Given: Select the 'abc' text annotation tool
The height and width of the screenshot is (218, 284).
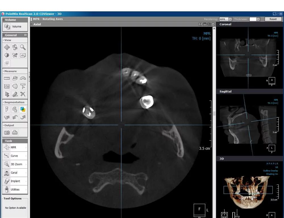Looking at the screenshot, I should [23, 55].
